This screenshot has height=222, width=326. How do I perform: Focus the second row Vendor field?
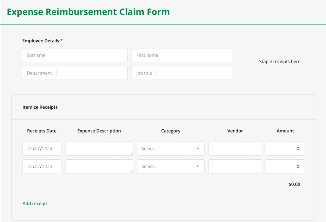pyautogui.click(x=235, y=166)
